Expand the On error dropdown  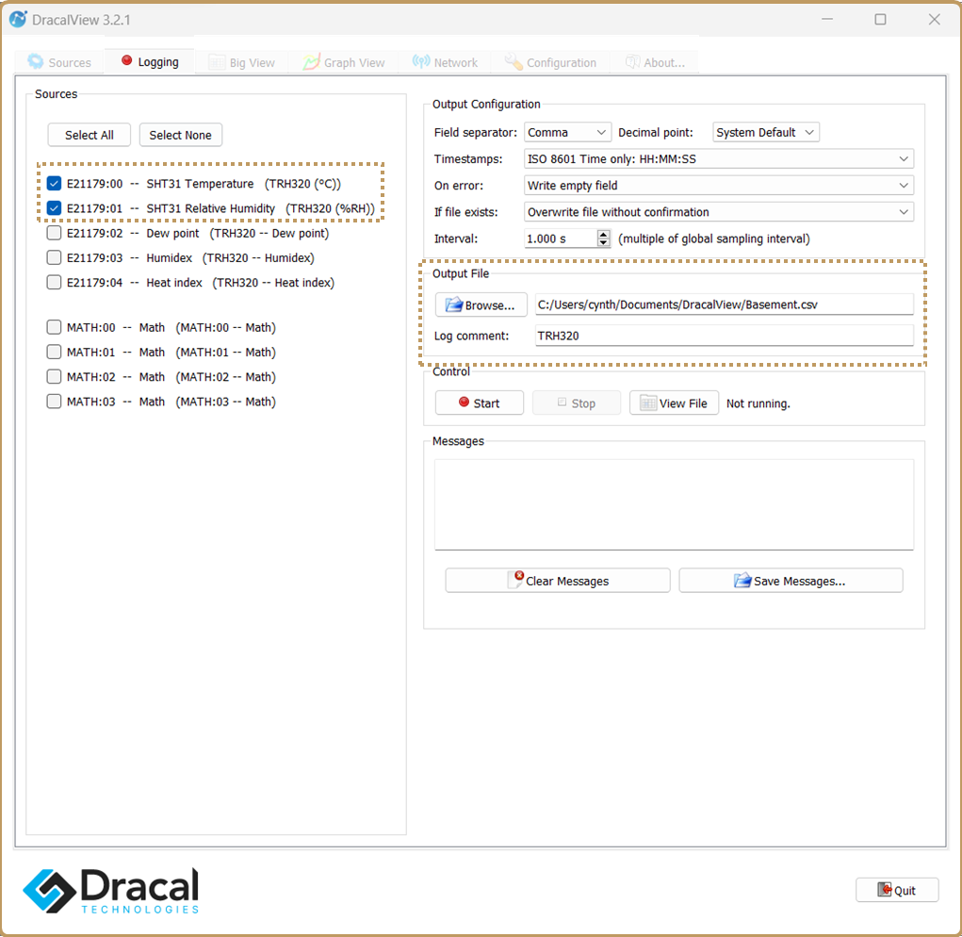coord(718,186)
